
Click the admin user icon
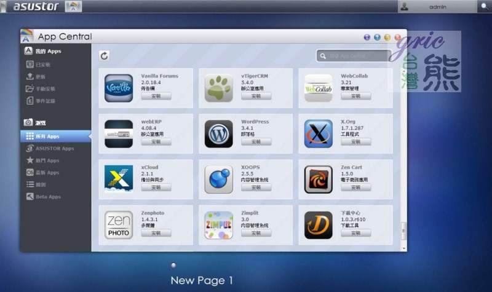[x=405, y=6]
